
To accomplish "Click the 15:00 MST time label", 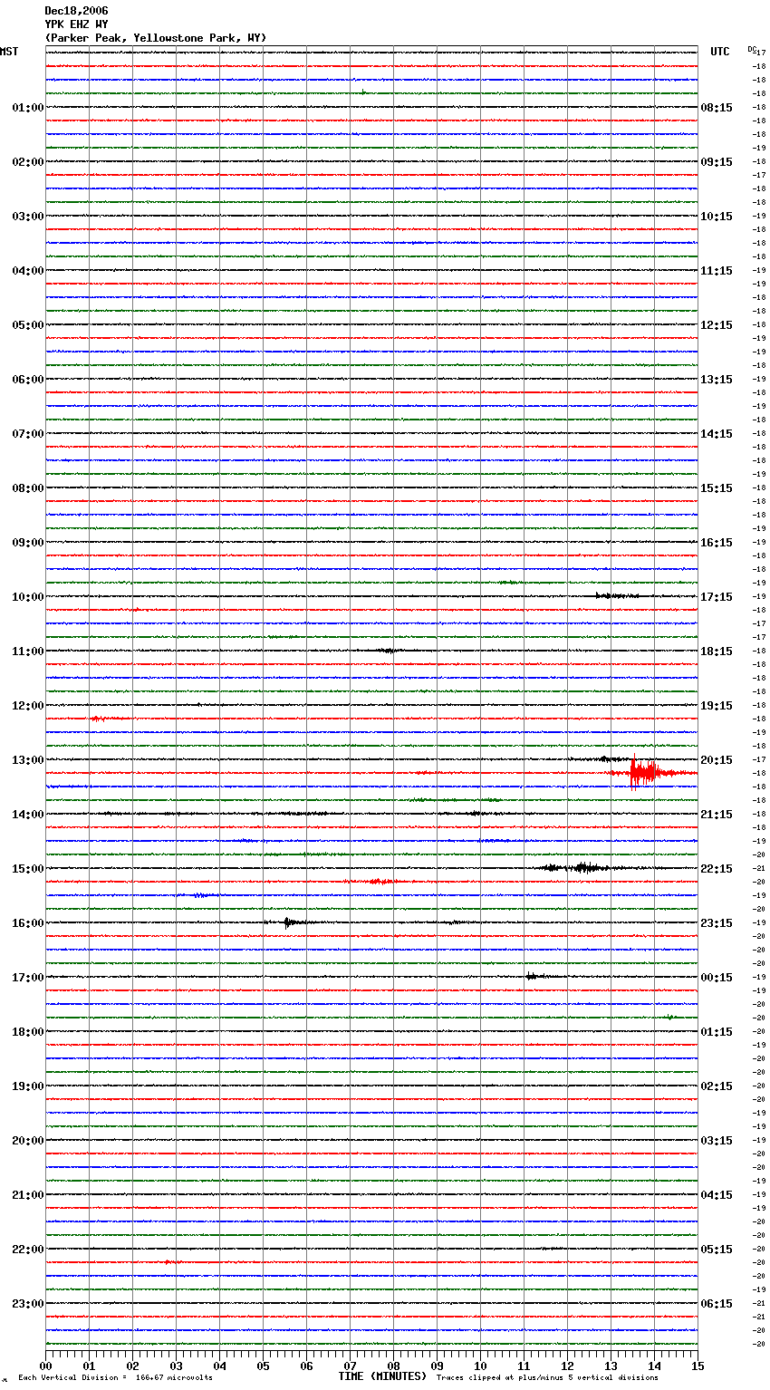I will click(28, 869).
